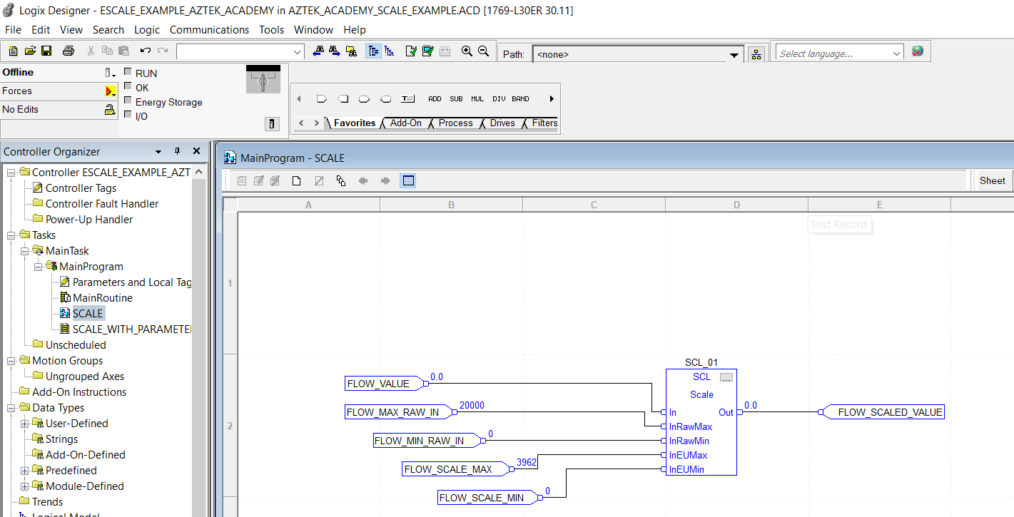The height and width of the screenshot is (517, 1014).
Task: Zoom in on the function block sheet
Action: coord(467,51)
